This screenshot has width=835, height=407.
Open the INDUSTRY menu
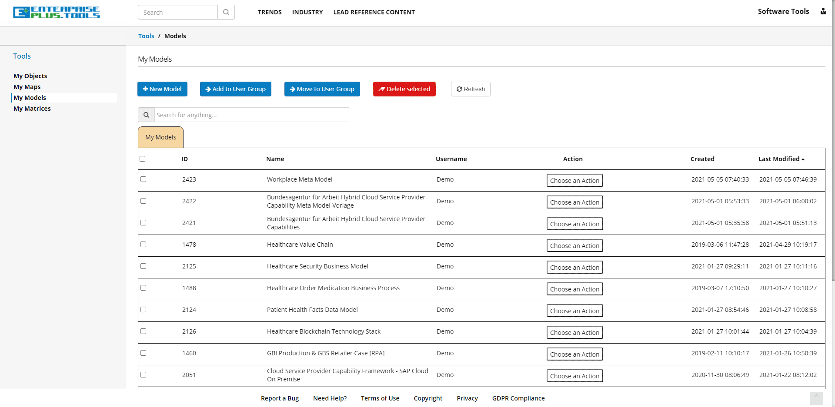[307, 12]
